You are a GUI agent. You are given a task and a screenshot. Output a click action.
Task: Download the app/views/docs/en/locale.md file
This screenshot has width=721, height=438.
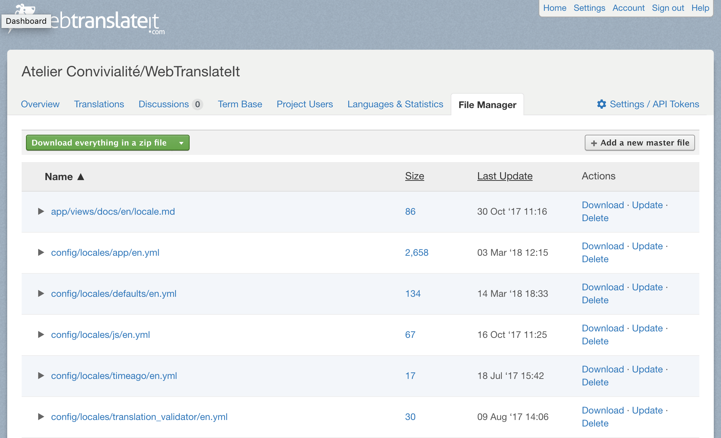point(603,205)
